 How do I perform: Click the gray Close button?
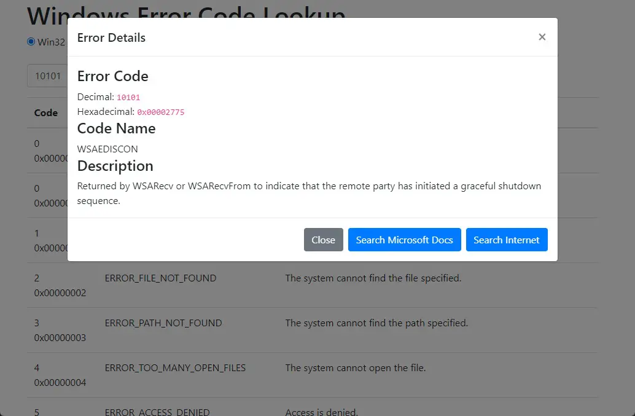coord(323,240)
